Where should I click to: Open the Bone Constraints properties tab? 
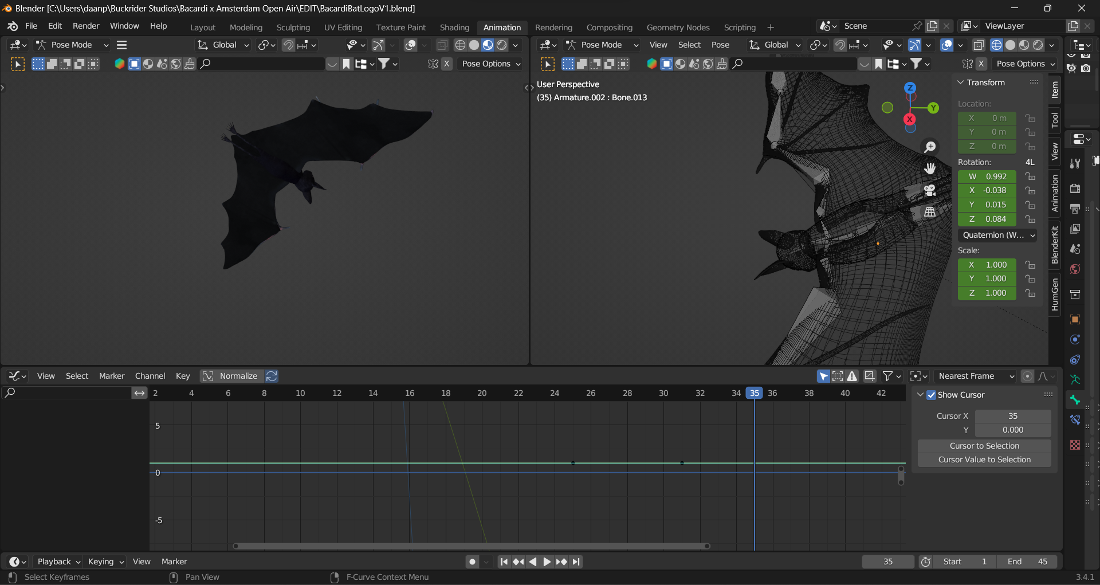1075,420
